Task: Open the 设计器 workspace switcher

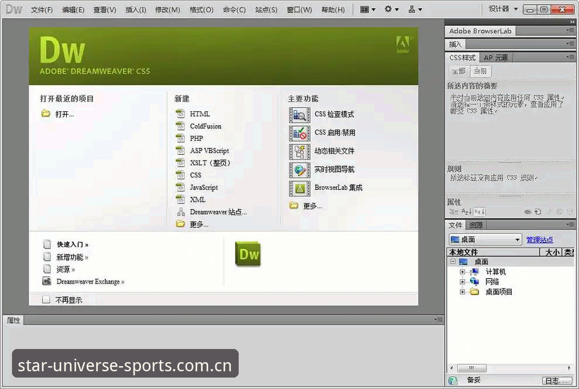Action: 503,9
